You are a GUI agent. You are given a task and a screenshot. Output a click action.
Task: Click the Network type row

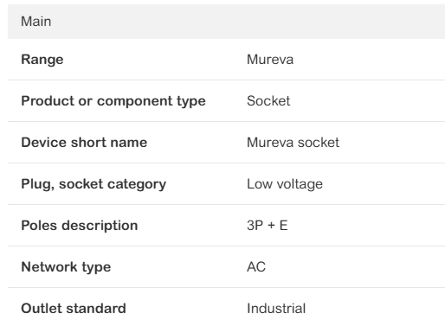tap(226, 267)
